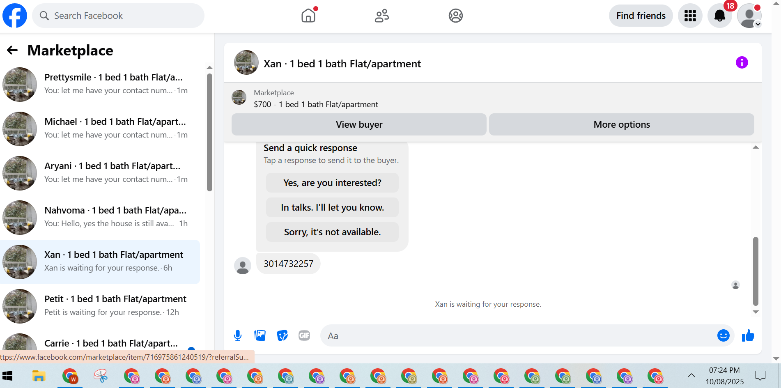
Task: Send quick response "Yes, are you interested?"
Action: tap(332, 183)
